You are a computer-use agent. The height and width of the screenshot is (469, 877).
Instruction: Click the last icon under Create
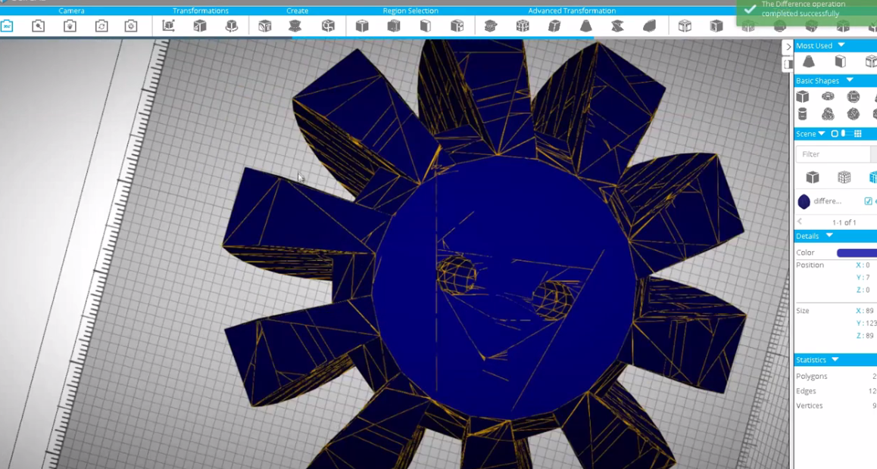tap(328, 26)
